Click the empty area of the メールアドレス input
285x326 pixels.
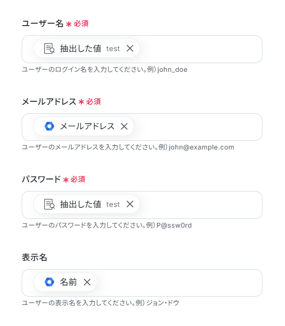pos(197,127)
